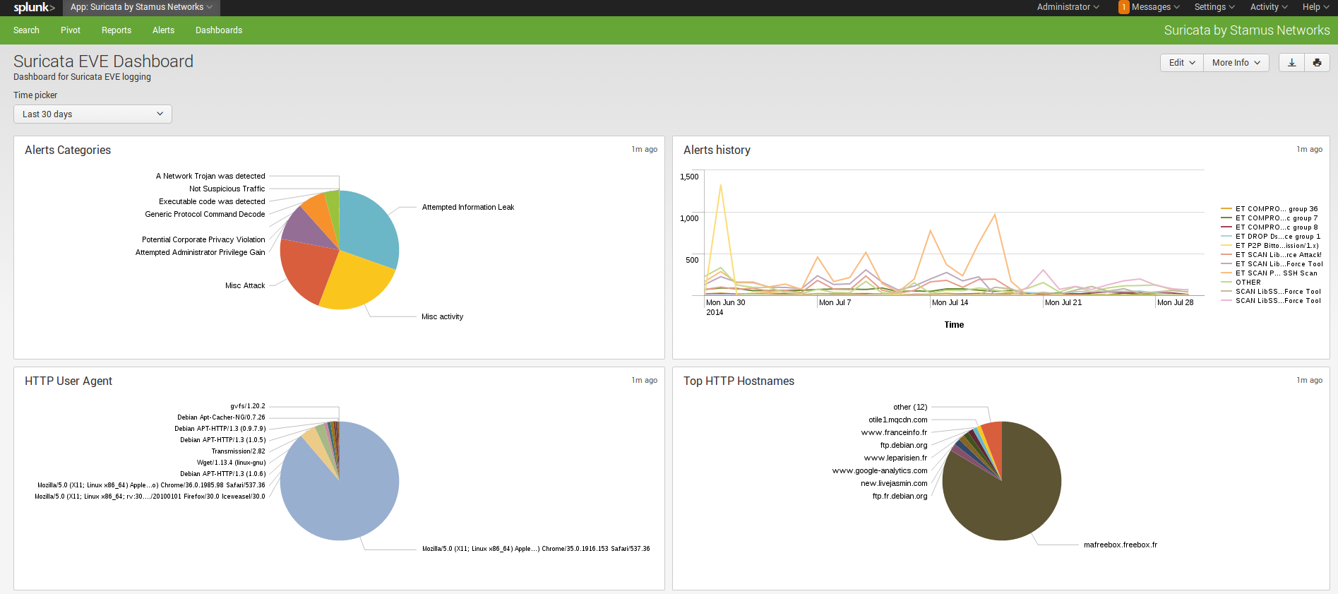
Task: Open the Messages dropdown
Action: click(1155, 7)
